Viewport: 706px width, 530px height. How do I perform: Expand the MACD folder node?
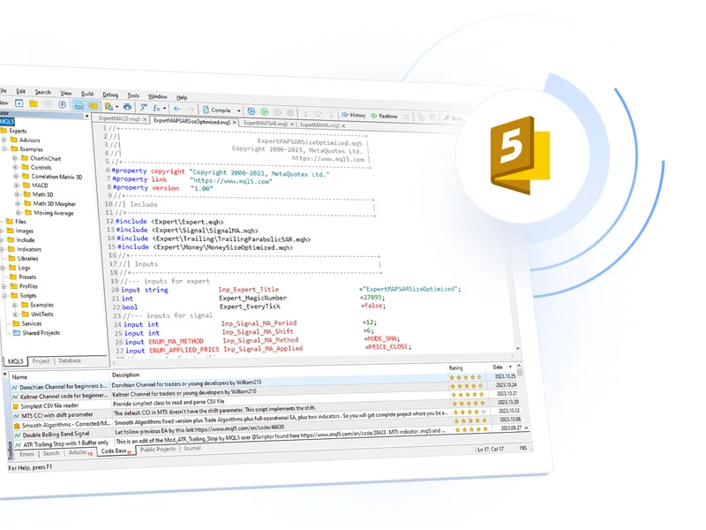point(17,185)
